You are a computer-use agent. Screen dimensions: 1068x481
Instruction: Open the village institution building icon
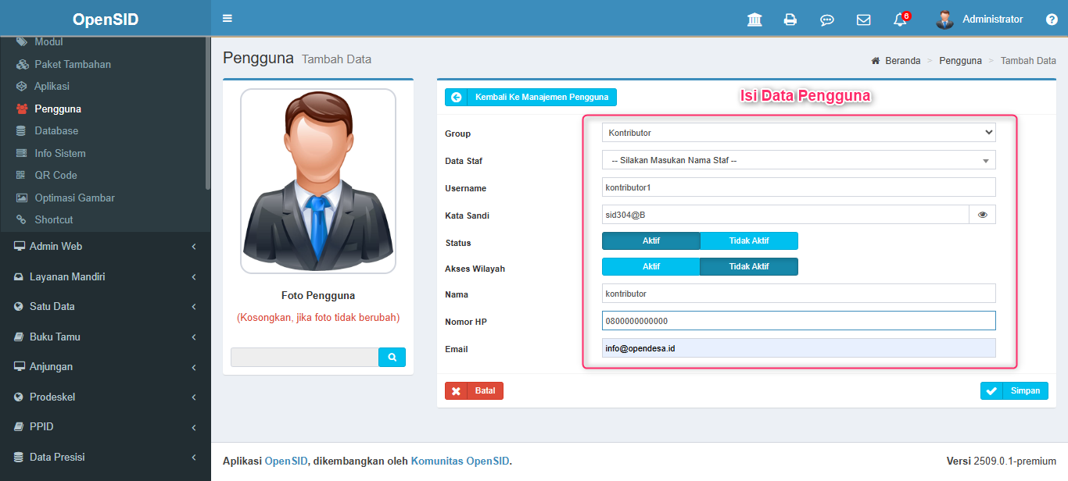point(754,20)
